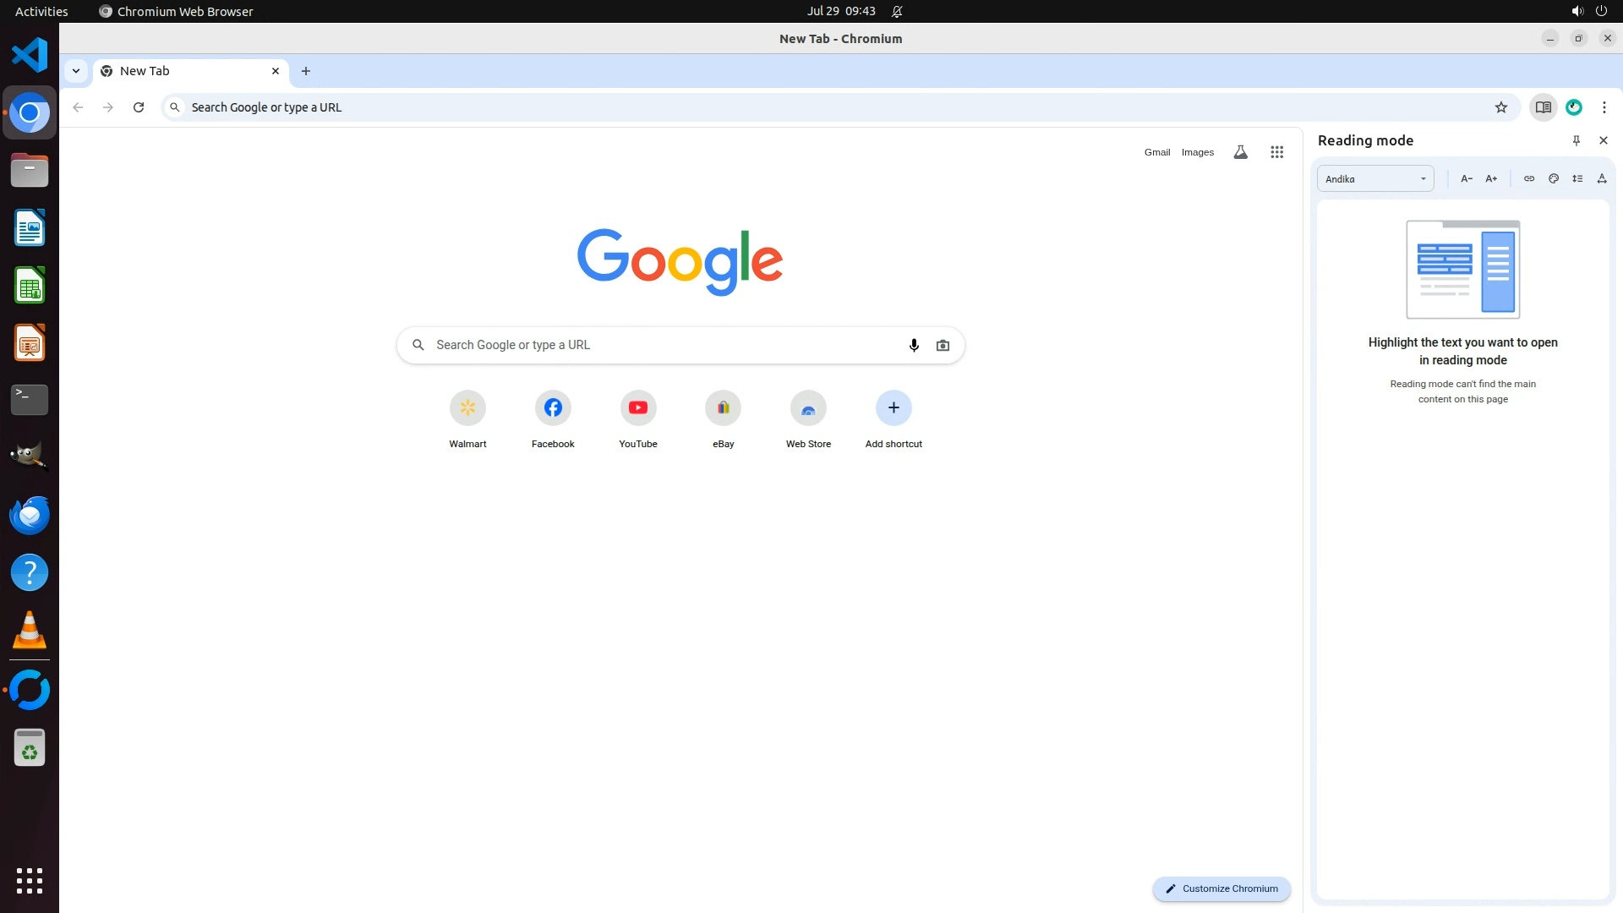Toggle links in reading mode
Screen dimensions: 1623x913
tap(1528, 178)
